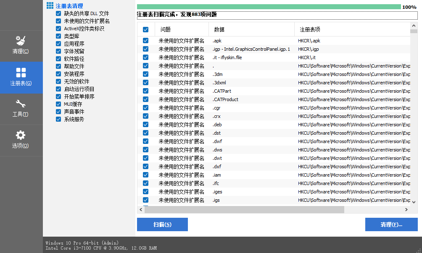Click the 注册表清理 grid icon header
The height and width of the screenshot is (253, 422).
pyautogui.click(x=50, y=6)
